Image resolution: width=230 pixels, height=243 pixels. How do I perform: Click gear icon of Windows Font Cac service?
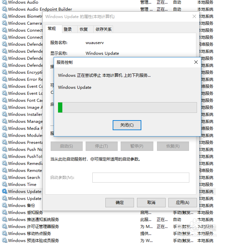[4, 100]
